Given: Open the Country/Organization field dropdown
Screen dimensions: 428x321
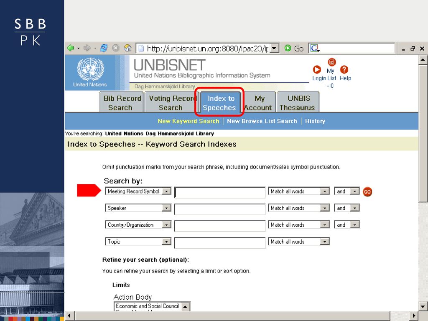Looking at the screenshot, I should (166, 225).
